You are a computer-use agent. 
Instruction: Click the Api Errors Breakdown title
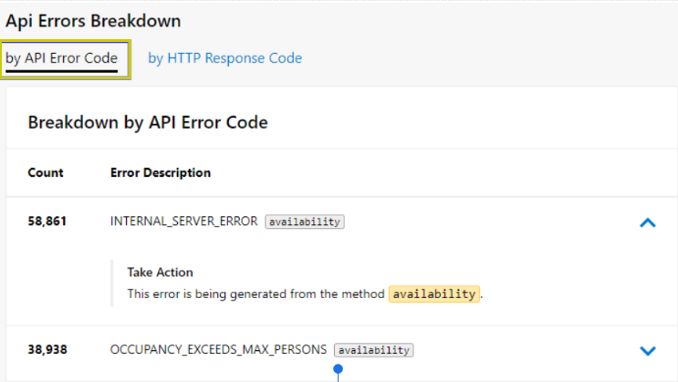[x=93, y=20]
